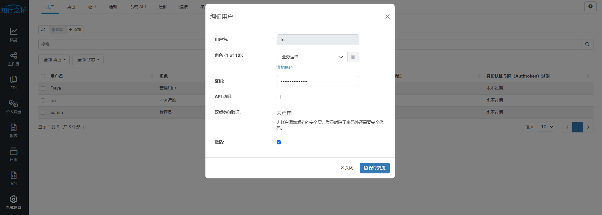Enable the API 访问 checkbox
Viewport: 602px width, 215px height.
click(x=279, y=97)
